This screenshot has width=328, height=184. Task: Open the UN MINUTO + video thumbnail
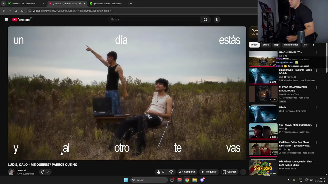263,59
